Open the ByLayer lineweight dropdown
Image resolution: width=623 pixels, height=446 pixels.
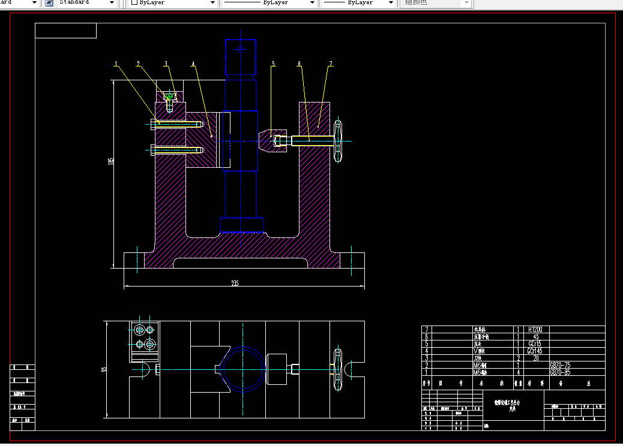click(x=358, y=3)
